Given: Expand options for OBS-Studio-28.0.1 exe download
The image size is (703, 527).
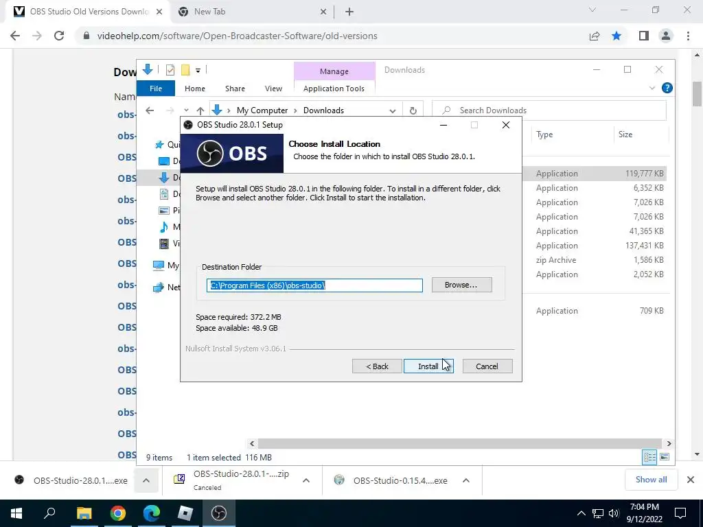Looking at the screenshot, I should tap(146, 480).
